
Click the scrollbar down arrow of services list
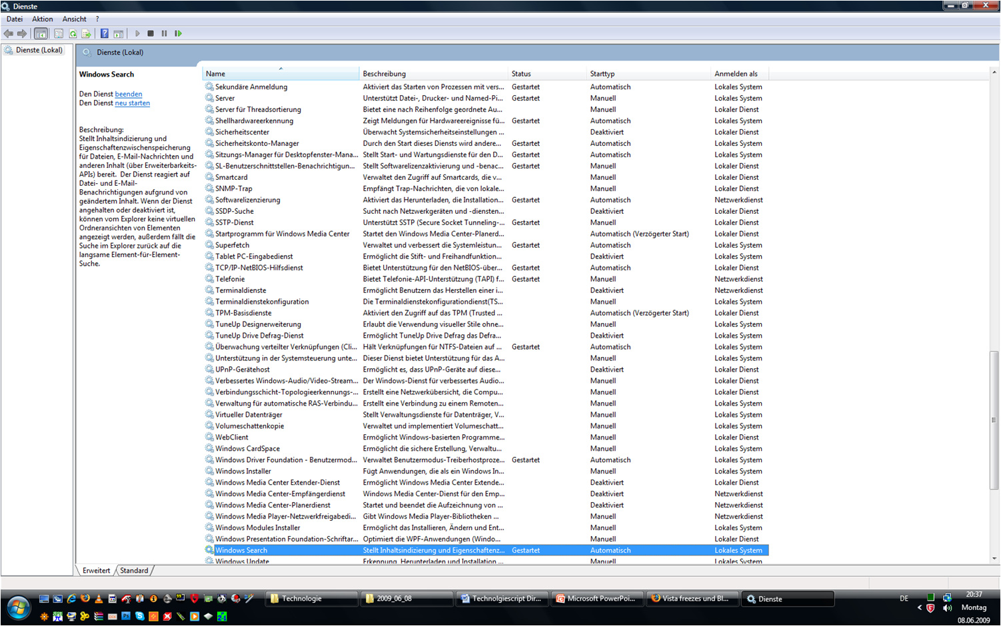coord(994,559)
